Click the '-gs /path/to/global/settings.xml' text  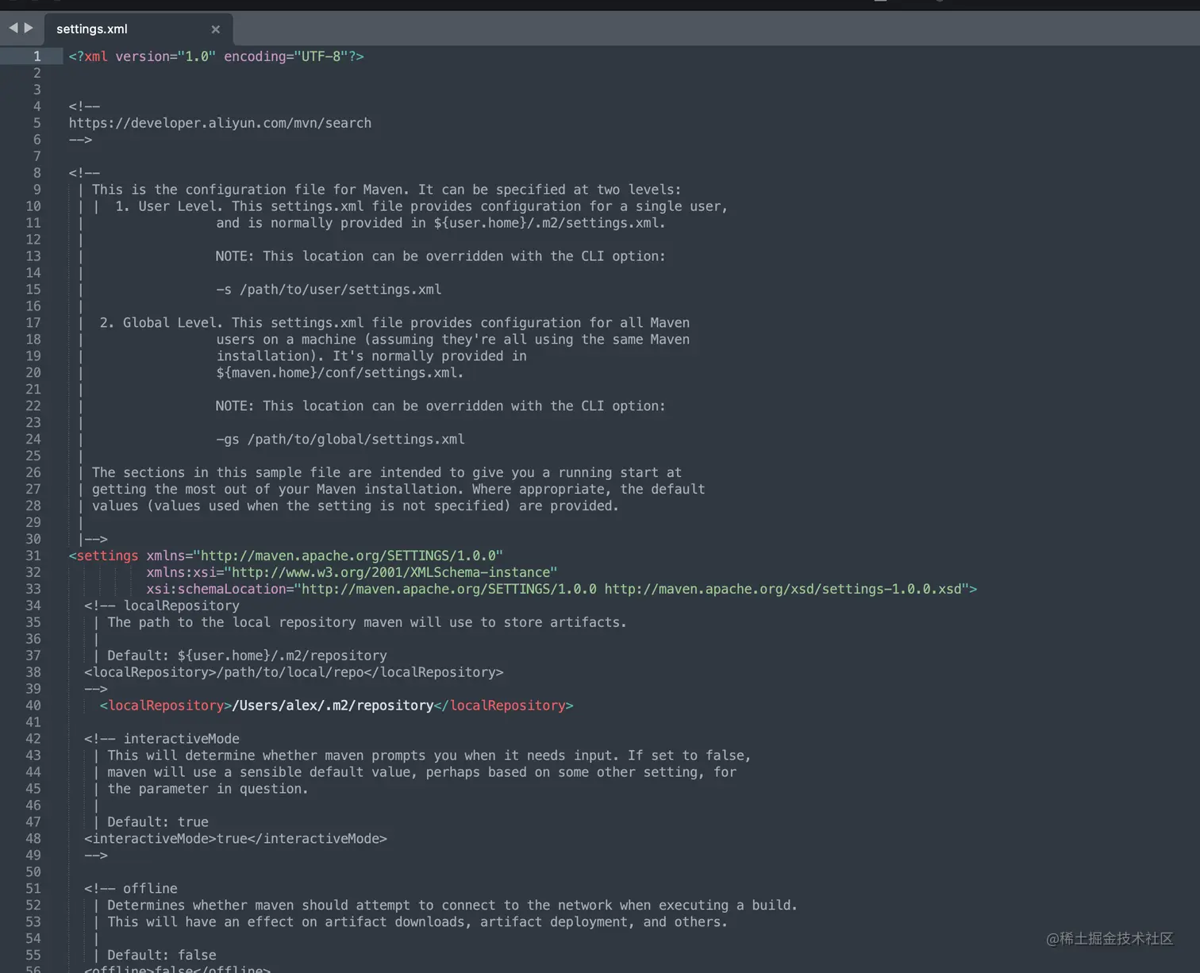point(340,440)
